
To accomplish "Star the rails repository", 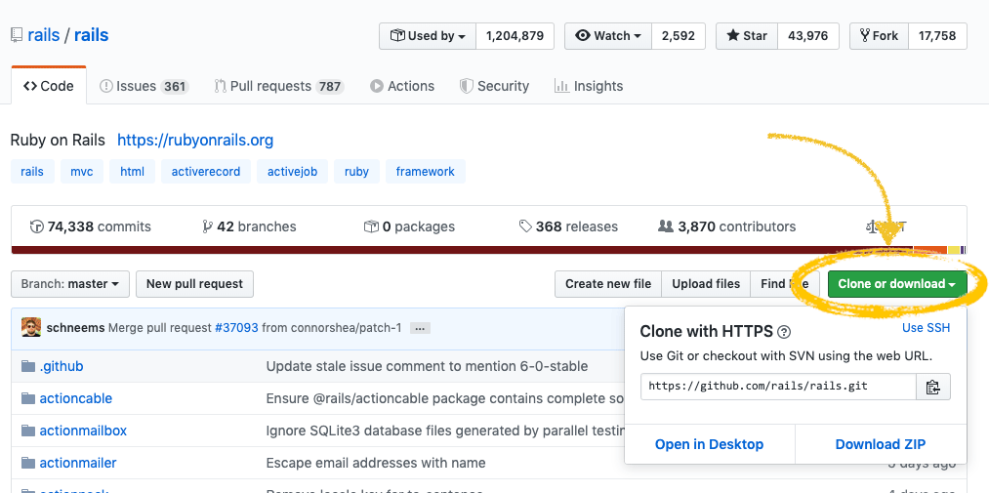I will [x=746, y=36].
